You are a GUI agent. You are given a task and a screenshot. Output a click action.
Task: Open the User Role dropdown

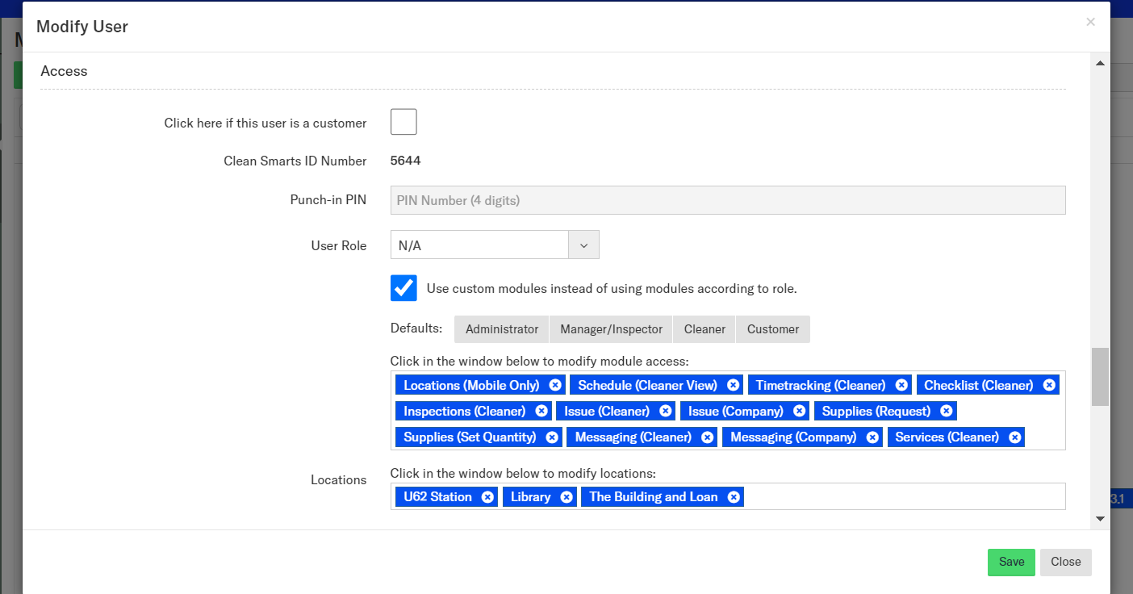pos(494,245)
